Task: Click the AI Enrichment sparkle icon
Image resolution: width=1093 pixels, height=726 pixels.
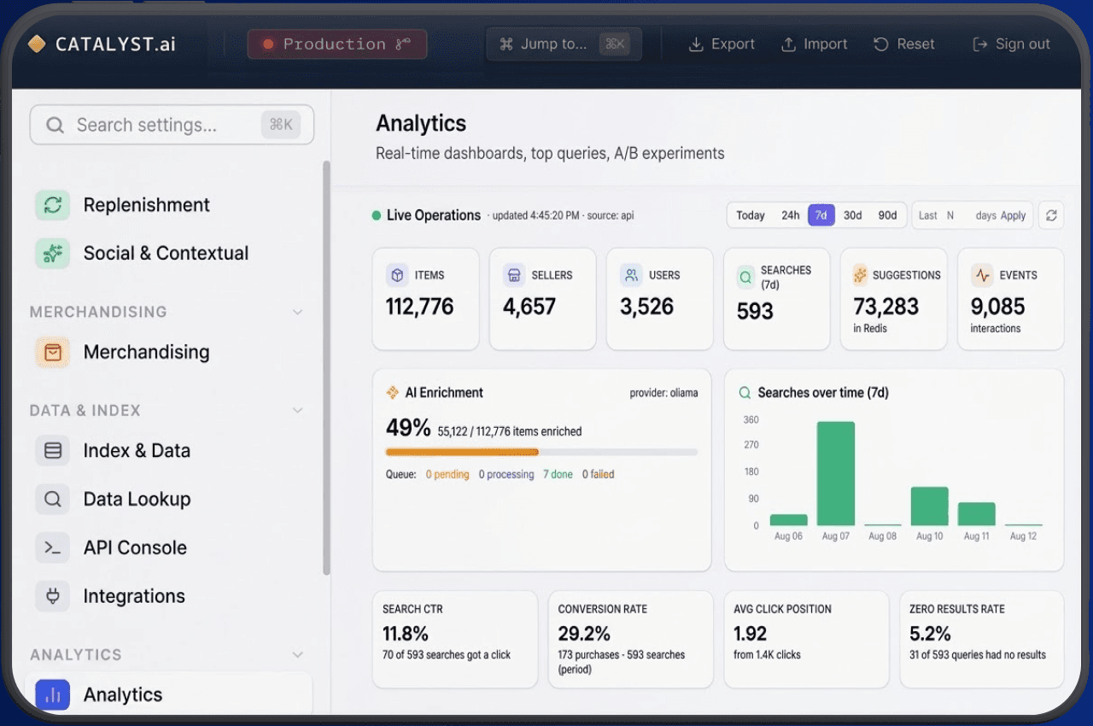Action: [x=393, y=393]
